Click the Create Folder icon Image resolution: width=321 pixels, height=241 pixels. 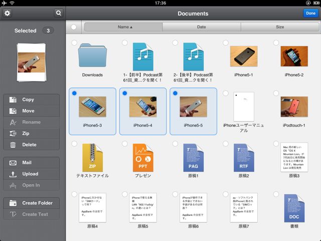point(13,203)
